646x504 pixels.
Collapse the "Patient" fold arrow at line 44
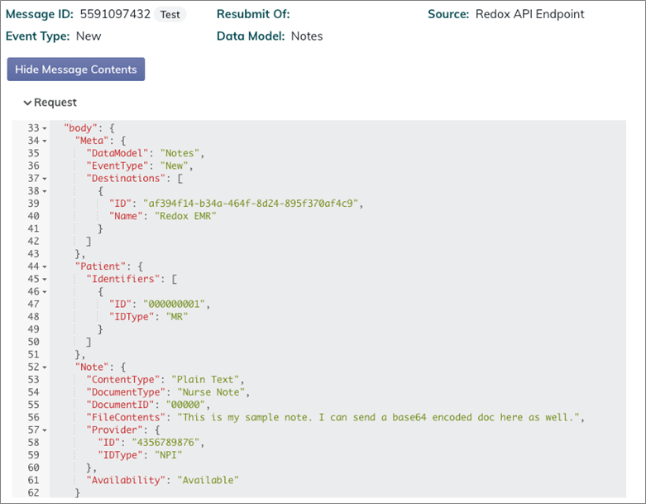coord(45,266)
